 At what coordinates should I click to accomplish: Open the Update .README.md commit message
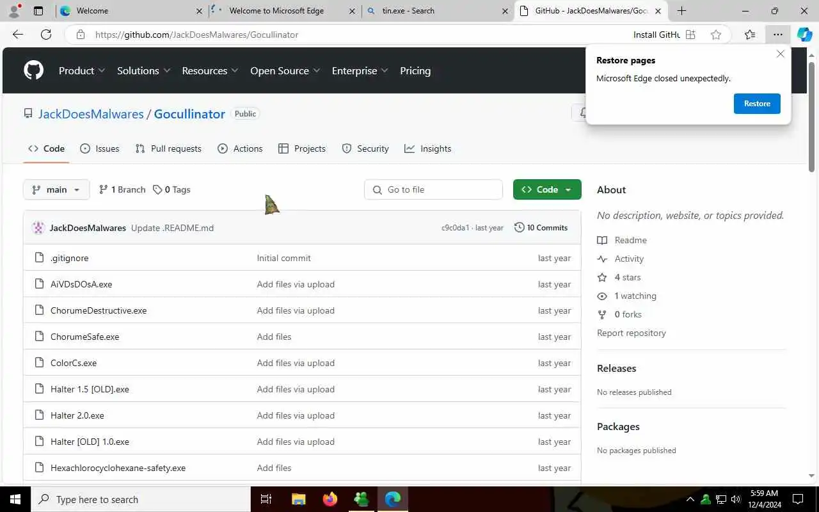point(172,228)
